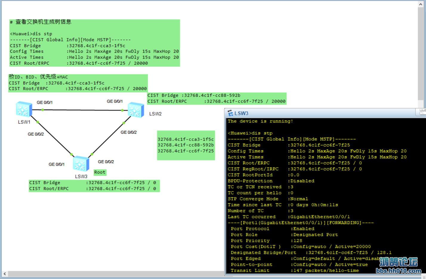This screenshot has width=426, height=279.
Task: Click 'Port Cost(Dot1T)' terminal line
Action: [x=301, y=246]
